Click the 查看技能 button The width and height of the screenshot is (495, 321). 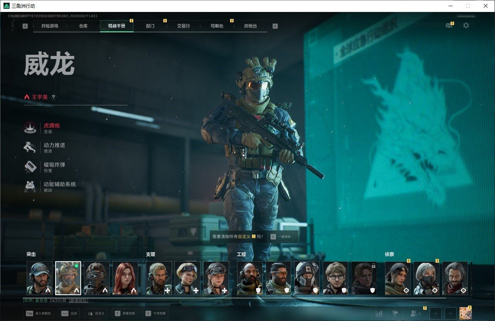coord(125,314)
